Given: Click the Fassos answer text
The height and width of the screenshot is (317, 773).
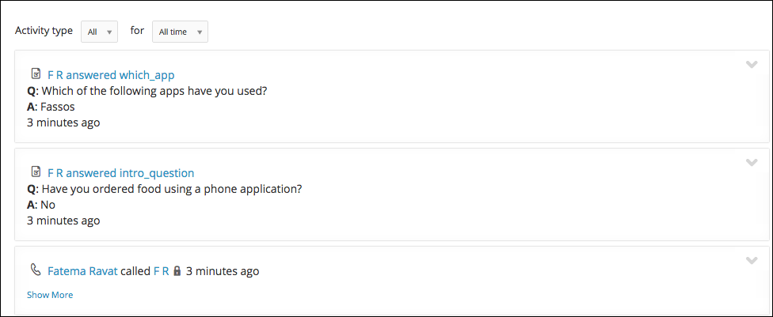Looking at the screenshot, I should point(57,106).
